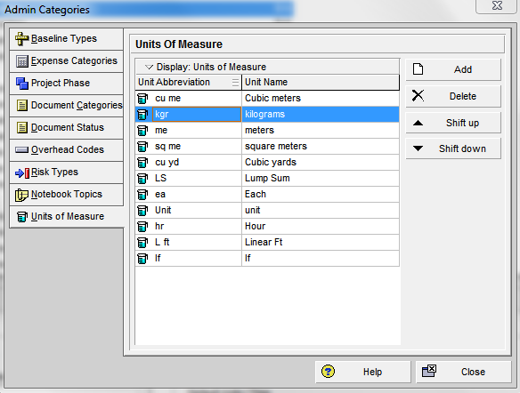The width and height of the screenshot is (520, 393).
Task: Delete the selected kgr unit
Action: pos(453,96)
